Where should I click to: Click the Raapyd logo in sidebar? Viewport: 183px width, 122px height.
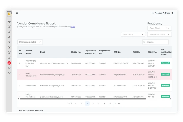[x=9, y=14]
